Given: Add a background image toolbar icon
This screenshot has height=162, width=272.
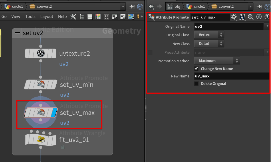Looking at the screenshot, I should click(x=131, y=17).
